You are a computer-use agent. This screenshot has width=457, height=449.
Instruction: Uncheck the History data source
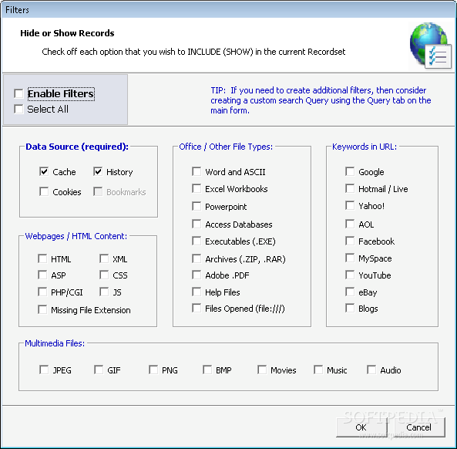[x=98, y=171]
